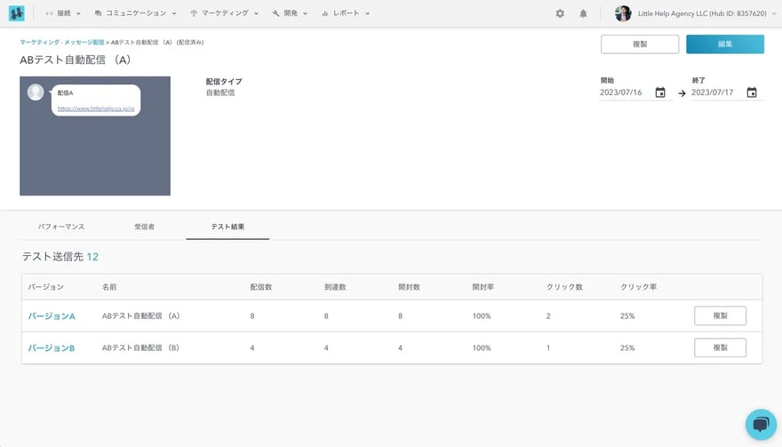Open the notifications bell
This screenshot has height=447, width=782.
pyautogui.click(x=583, y=13)
